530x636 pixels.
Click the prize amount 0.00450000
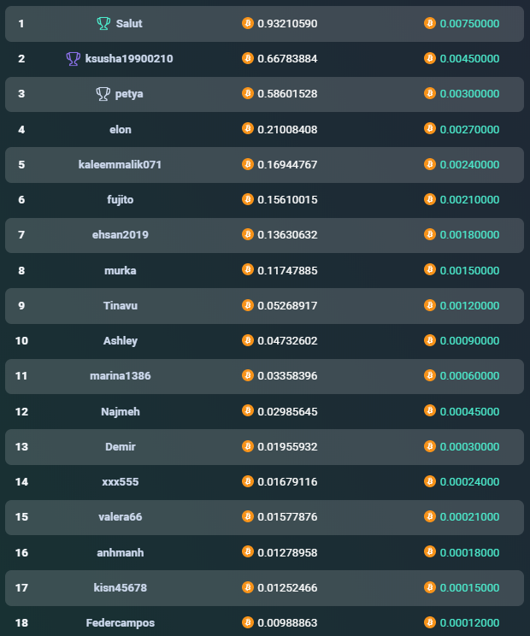469,59
